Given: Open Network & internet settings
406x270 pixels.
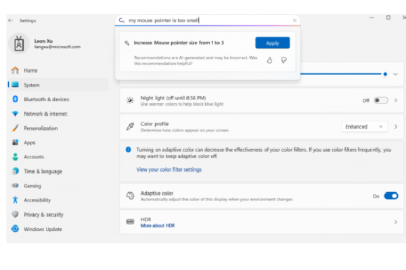Looking at the screenshot, I should pos(58,114).
